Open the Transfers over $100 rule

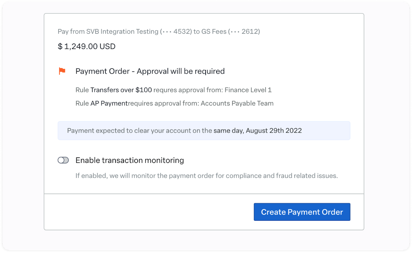tap(121, 90)
